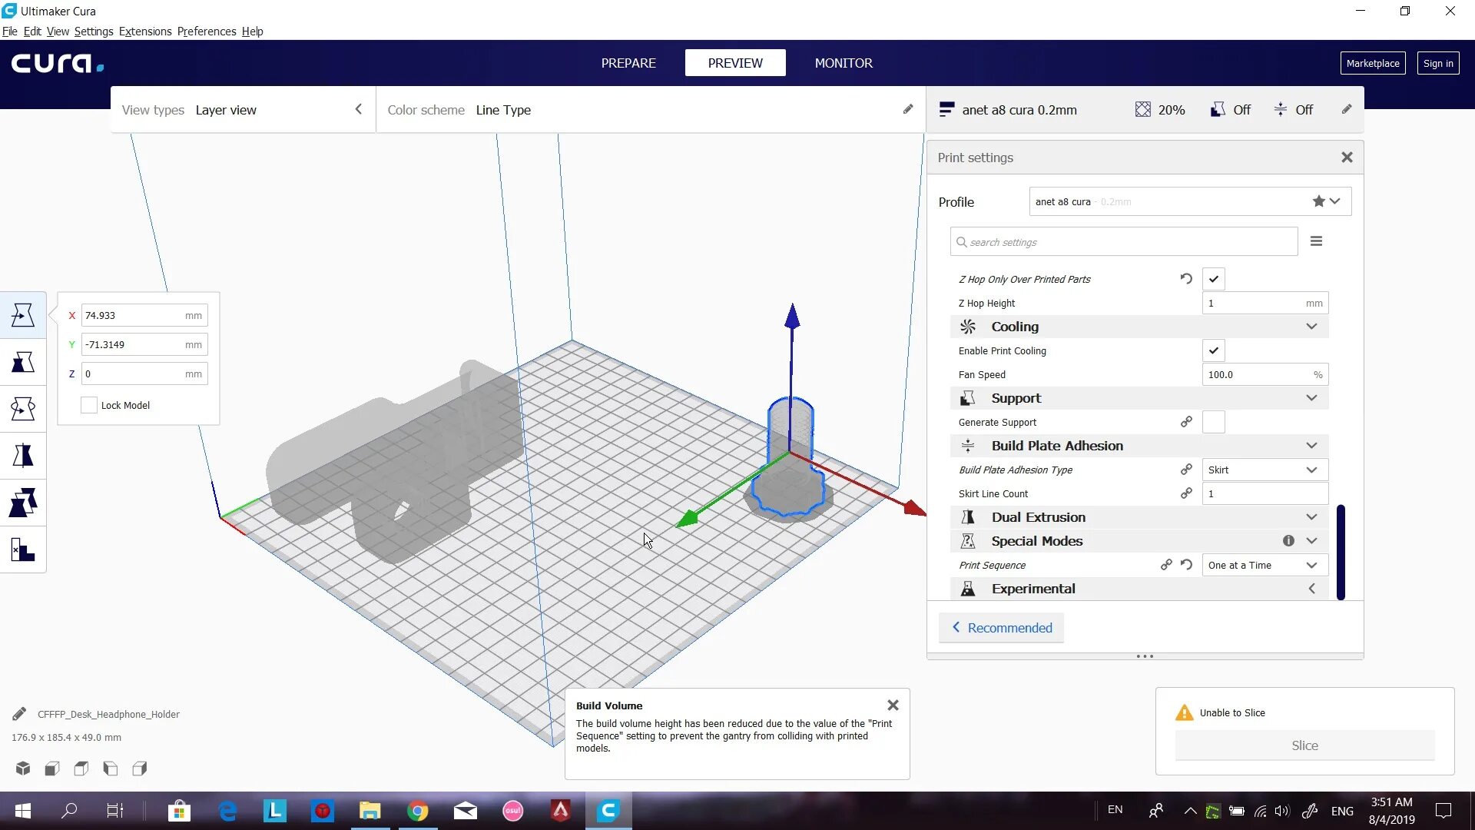Click the search settings field
This screenshot has width=1475, height=830.
point(1124,241)
